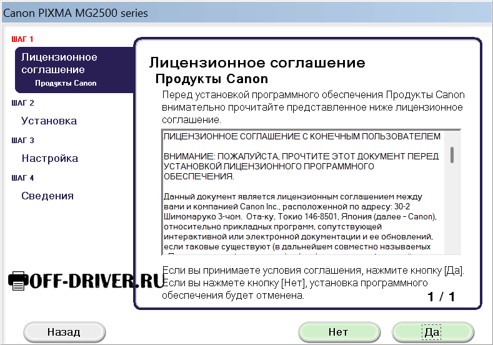Click the ЛИЦЕНЗИОННОЕ СОГЛАШЕНИЕ С КОНЕЧНЫМ ПОЛЬЗОВАТЕЛЕМ line
The width and height of the screenshot is (493, 345).
302,136
